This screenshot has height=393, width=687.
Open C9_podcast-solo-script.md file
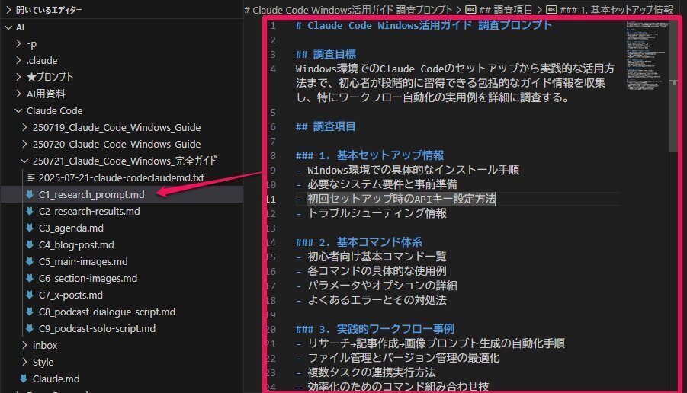point(97,328)
